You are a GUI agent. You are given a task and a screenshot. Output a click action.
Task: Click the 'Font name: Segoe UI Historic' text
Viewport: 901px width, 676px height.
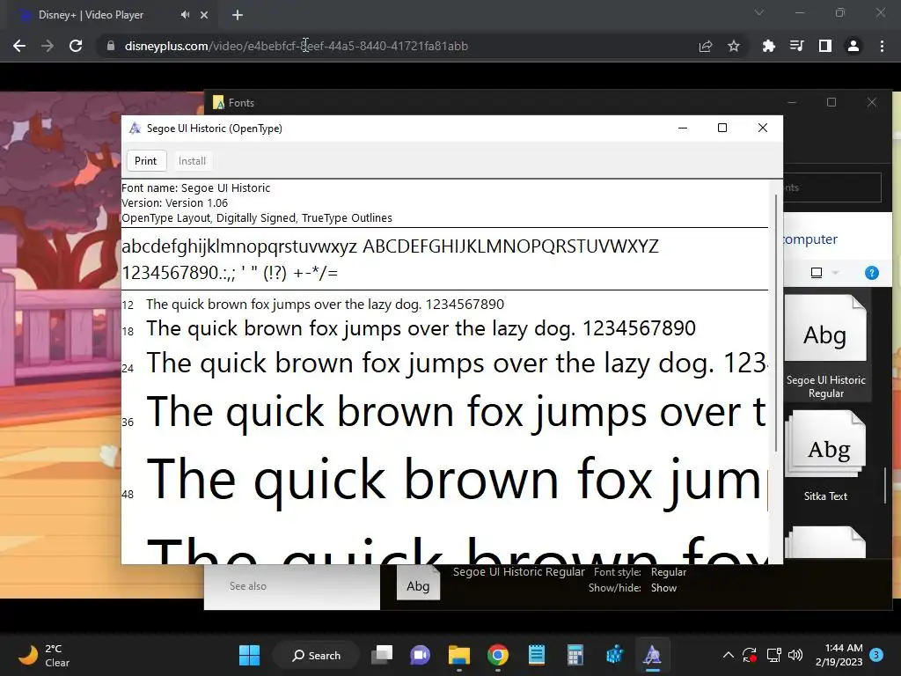tap(196, 188)
